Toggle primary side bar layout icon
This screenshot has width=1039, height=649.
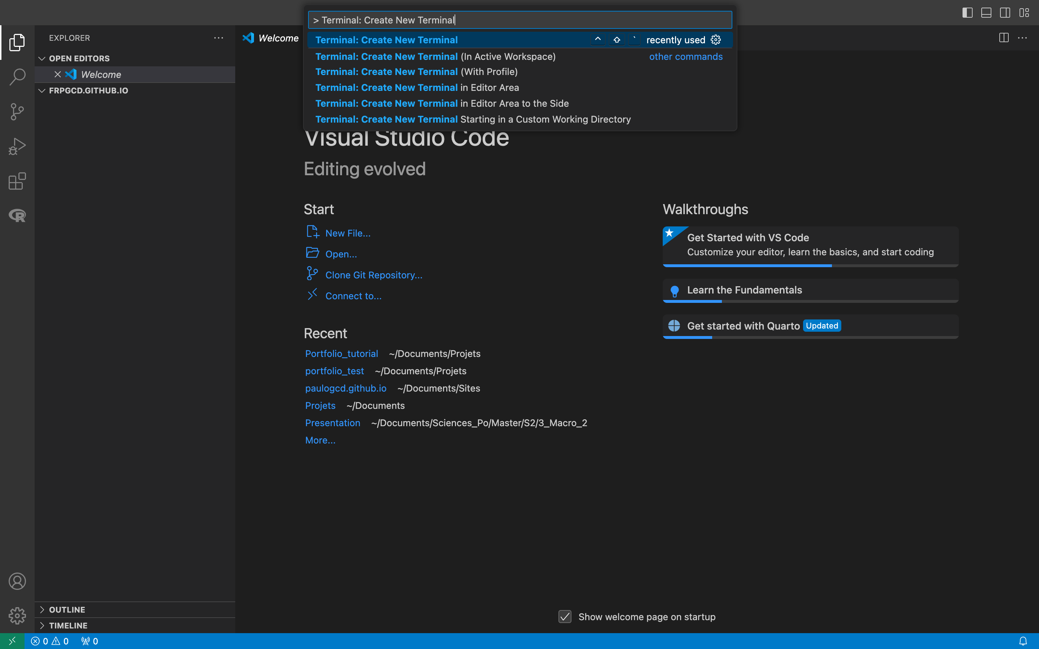[x=967, y=13]
